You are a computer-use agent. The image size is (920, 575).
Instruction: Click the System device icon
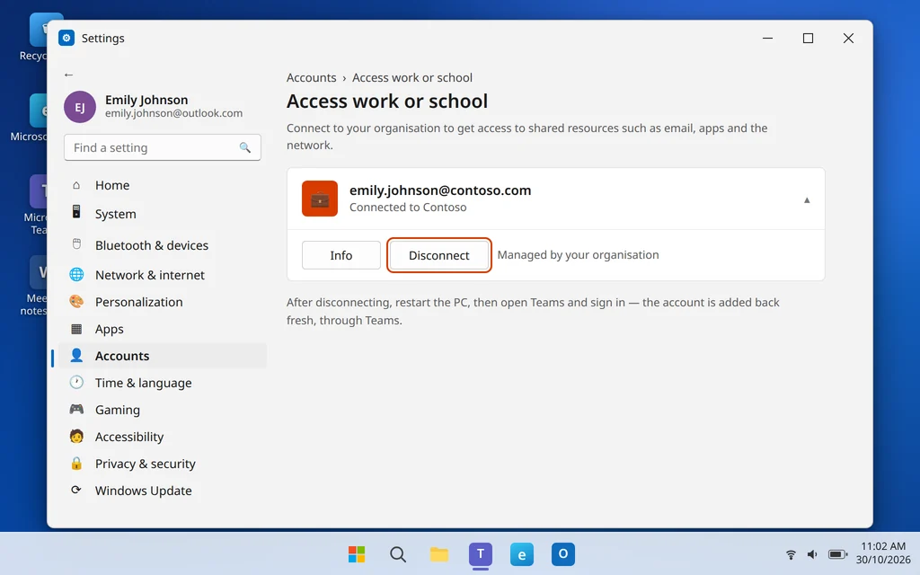pos(76,212)
